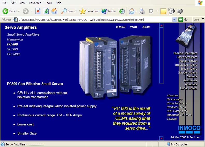This screenshot has width=205, height=147.
Task: Click the stacked documents toolbar icon
Action: coord(171,11)
